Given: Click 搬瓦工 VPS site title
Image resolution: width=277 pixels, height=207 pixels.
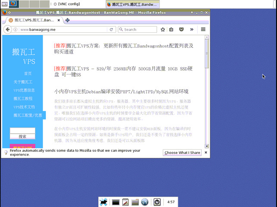Looking at the screenshot, I should tap(24, 56).
